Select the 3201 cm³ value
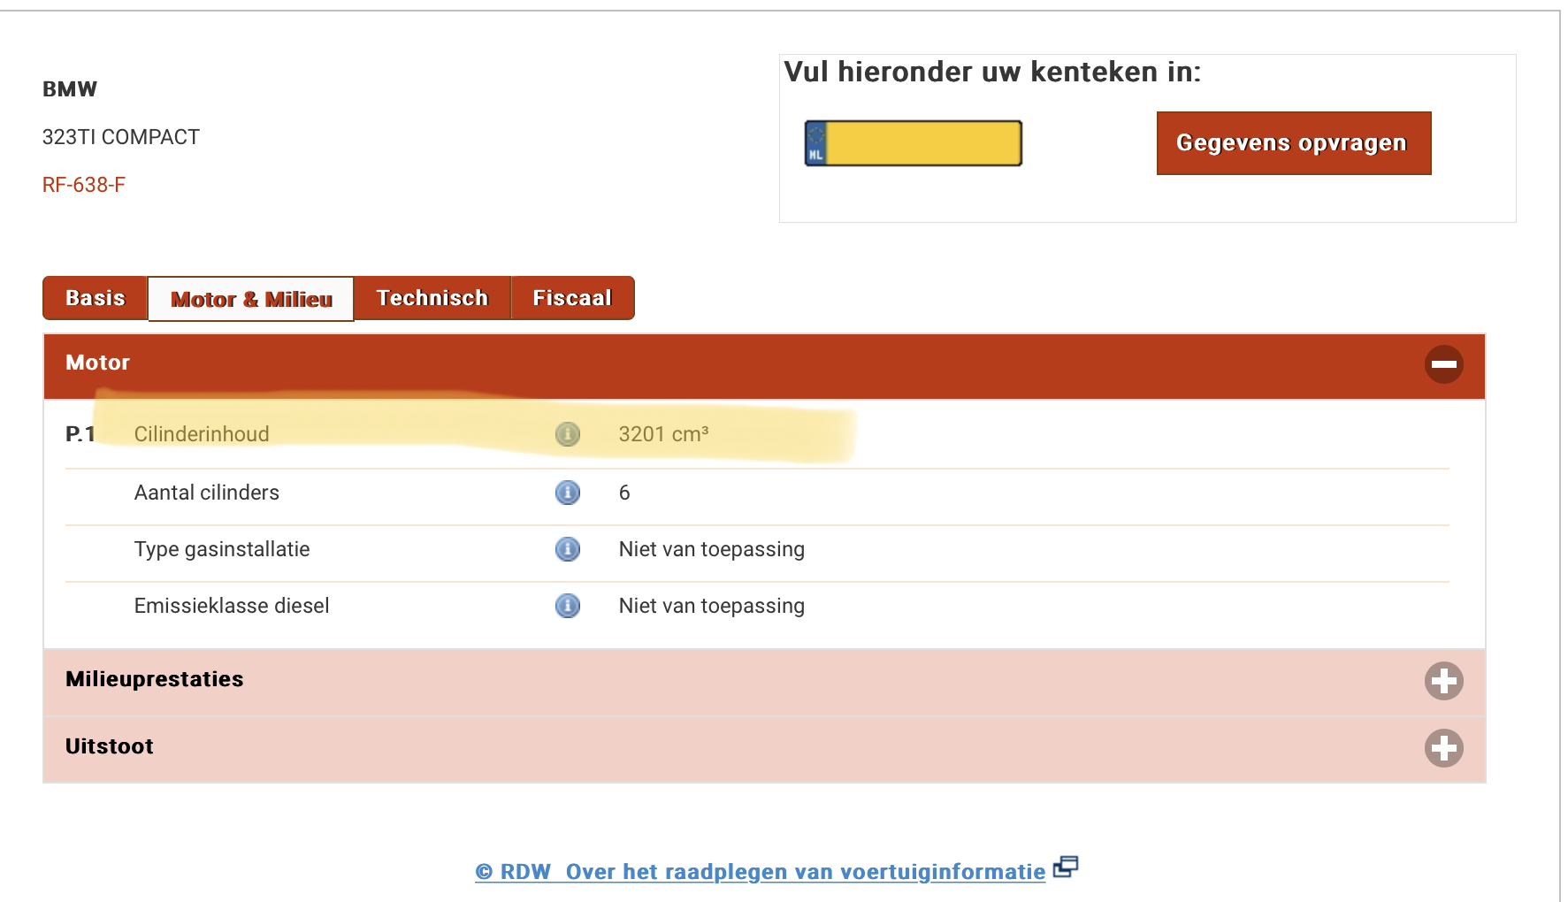This screenshot has width=1568, height=902. click(664, 434)
